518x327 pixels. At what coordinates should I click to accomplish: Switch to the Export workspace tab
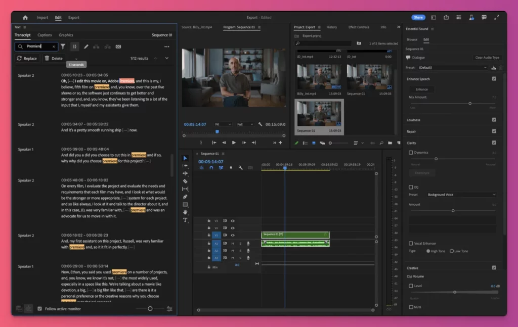click(x=74, y=18)
